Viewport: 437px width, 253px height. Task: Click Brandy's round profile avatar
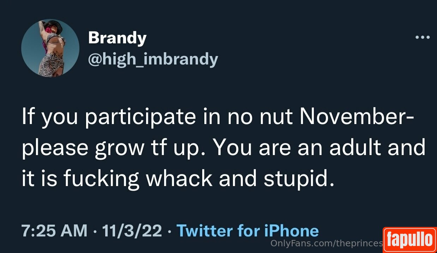(x=50, y=48)
